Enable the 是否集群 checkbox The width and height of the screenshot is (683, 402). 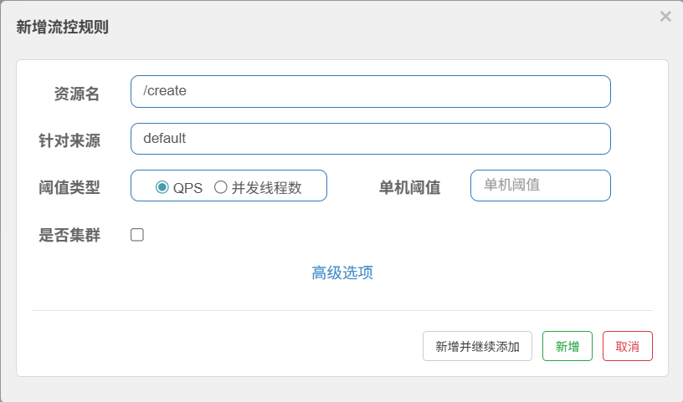coord(137,235)
